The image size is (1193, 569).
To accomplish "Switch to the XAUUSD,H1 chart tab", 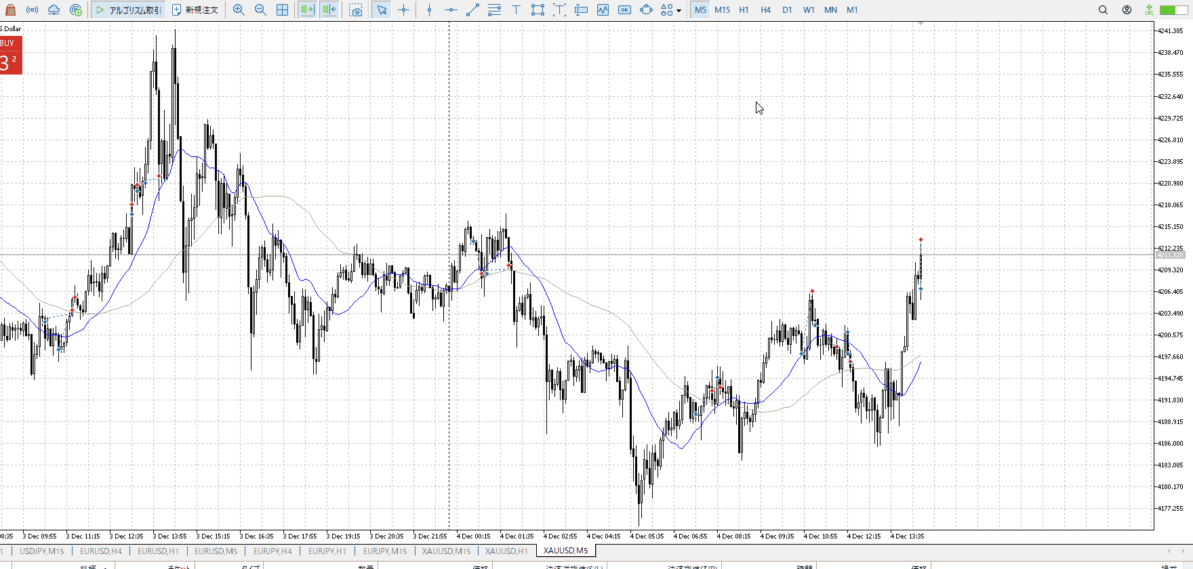I will coord(506,551).
